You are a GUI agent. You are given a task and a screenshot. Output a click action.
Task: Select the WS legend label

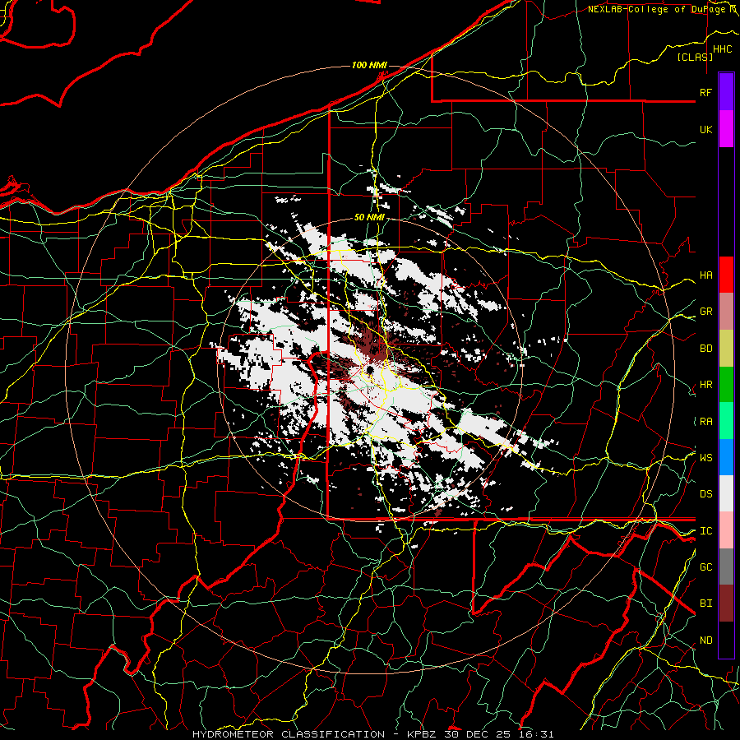tap(705, 458)
